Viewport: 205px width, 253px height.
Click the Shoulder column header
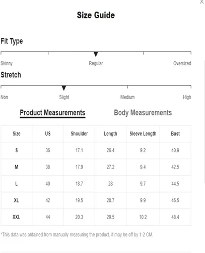click(79, 134)
